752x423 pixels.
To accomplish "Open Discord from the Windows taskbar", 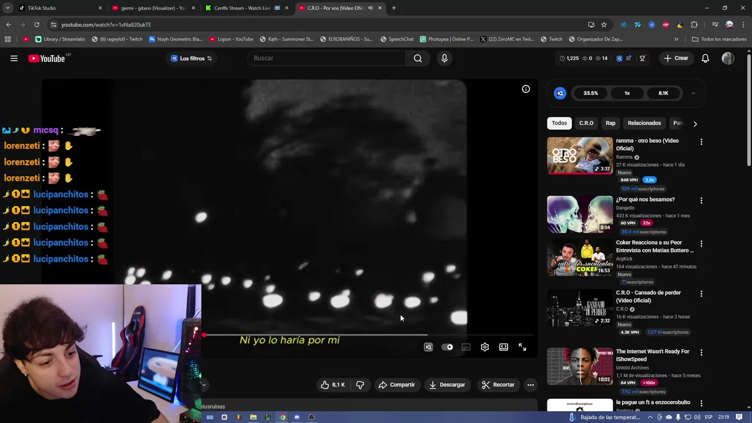I will (x=297, y=417).
